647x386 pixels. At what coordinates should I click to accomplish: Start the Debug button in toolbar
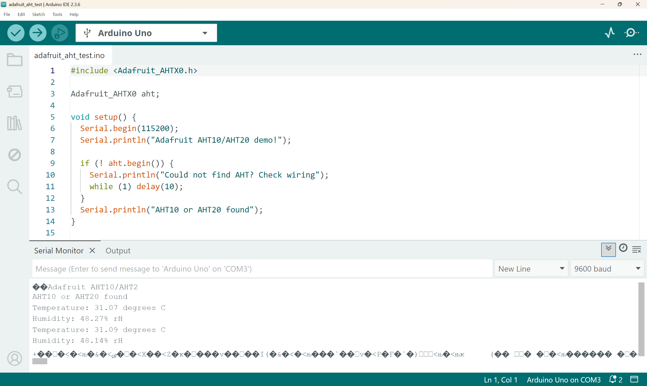coord(60,33)
